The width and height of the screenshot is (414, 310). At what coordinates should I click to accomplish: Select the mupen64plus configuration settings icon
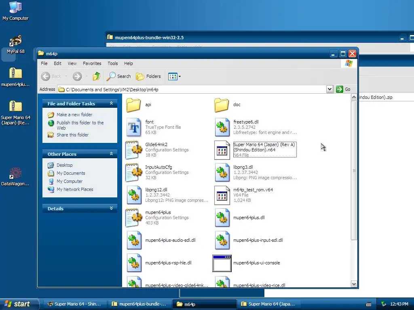point(133,218)
